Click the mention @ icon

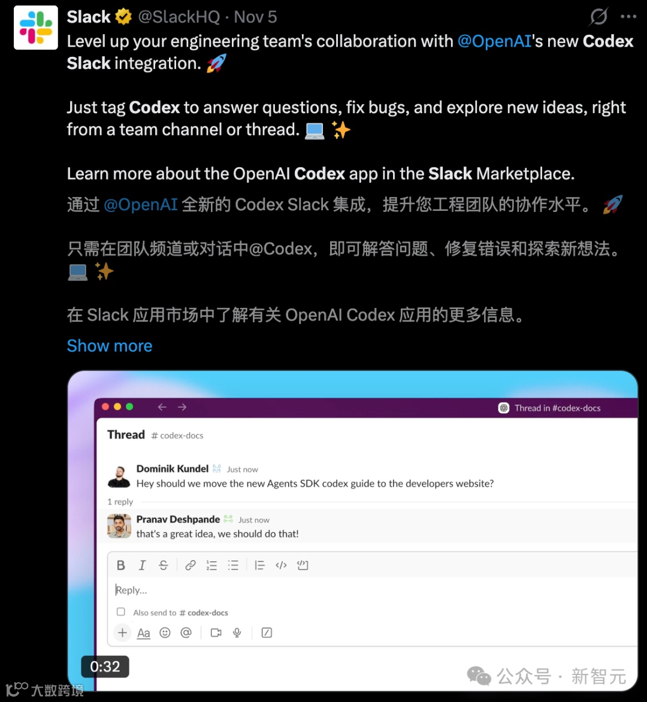(x=186, y=633)
